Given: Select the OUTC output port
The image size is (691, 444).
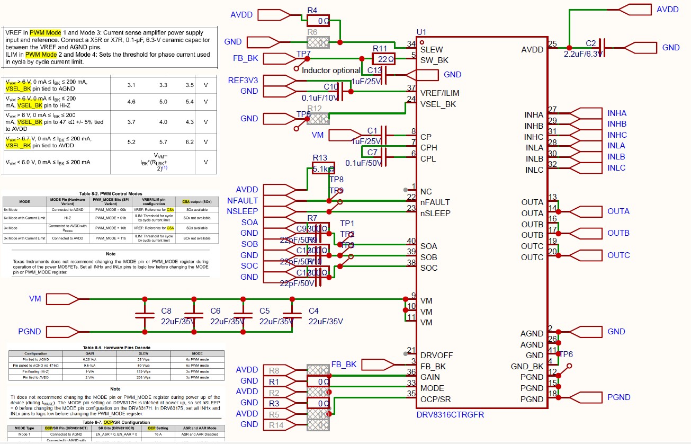Looking at the screenshot, I should click(x=586, y=255).
